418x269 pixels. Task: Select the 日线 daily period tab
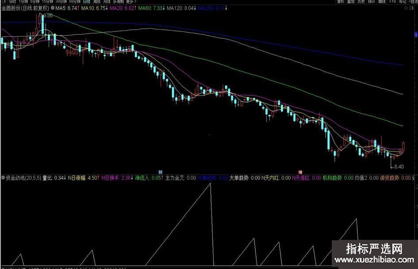tap(87, 1)
